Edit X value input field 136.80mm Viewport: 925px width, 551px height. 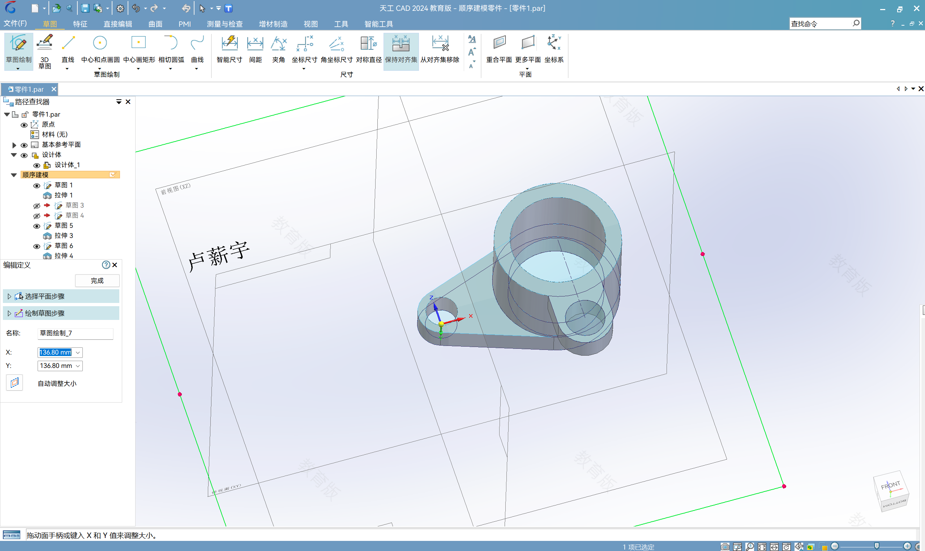tap(55, 352)
